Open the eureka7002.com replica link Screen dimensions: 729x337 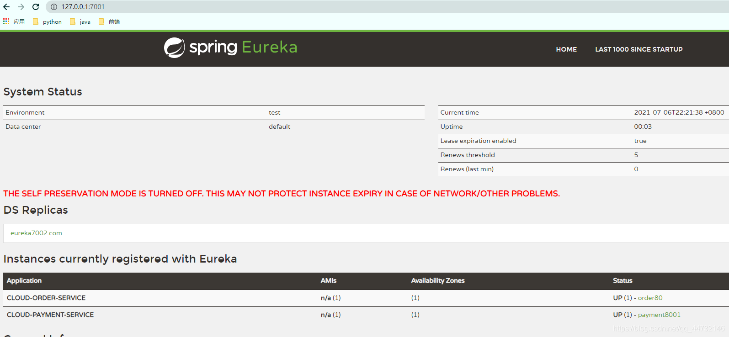[36, 233]
